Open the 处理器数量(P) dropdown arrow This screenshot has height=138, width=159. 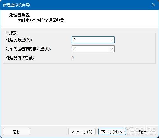click(112, 40)
